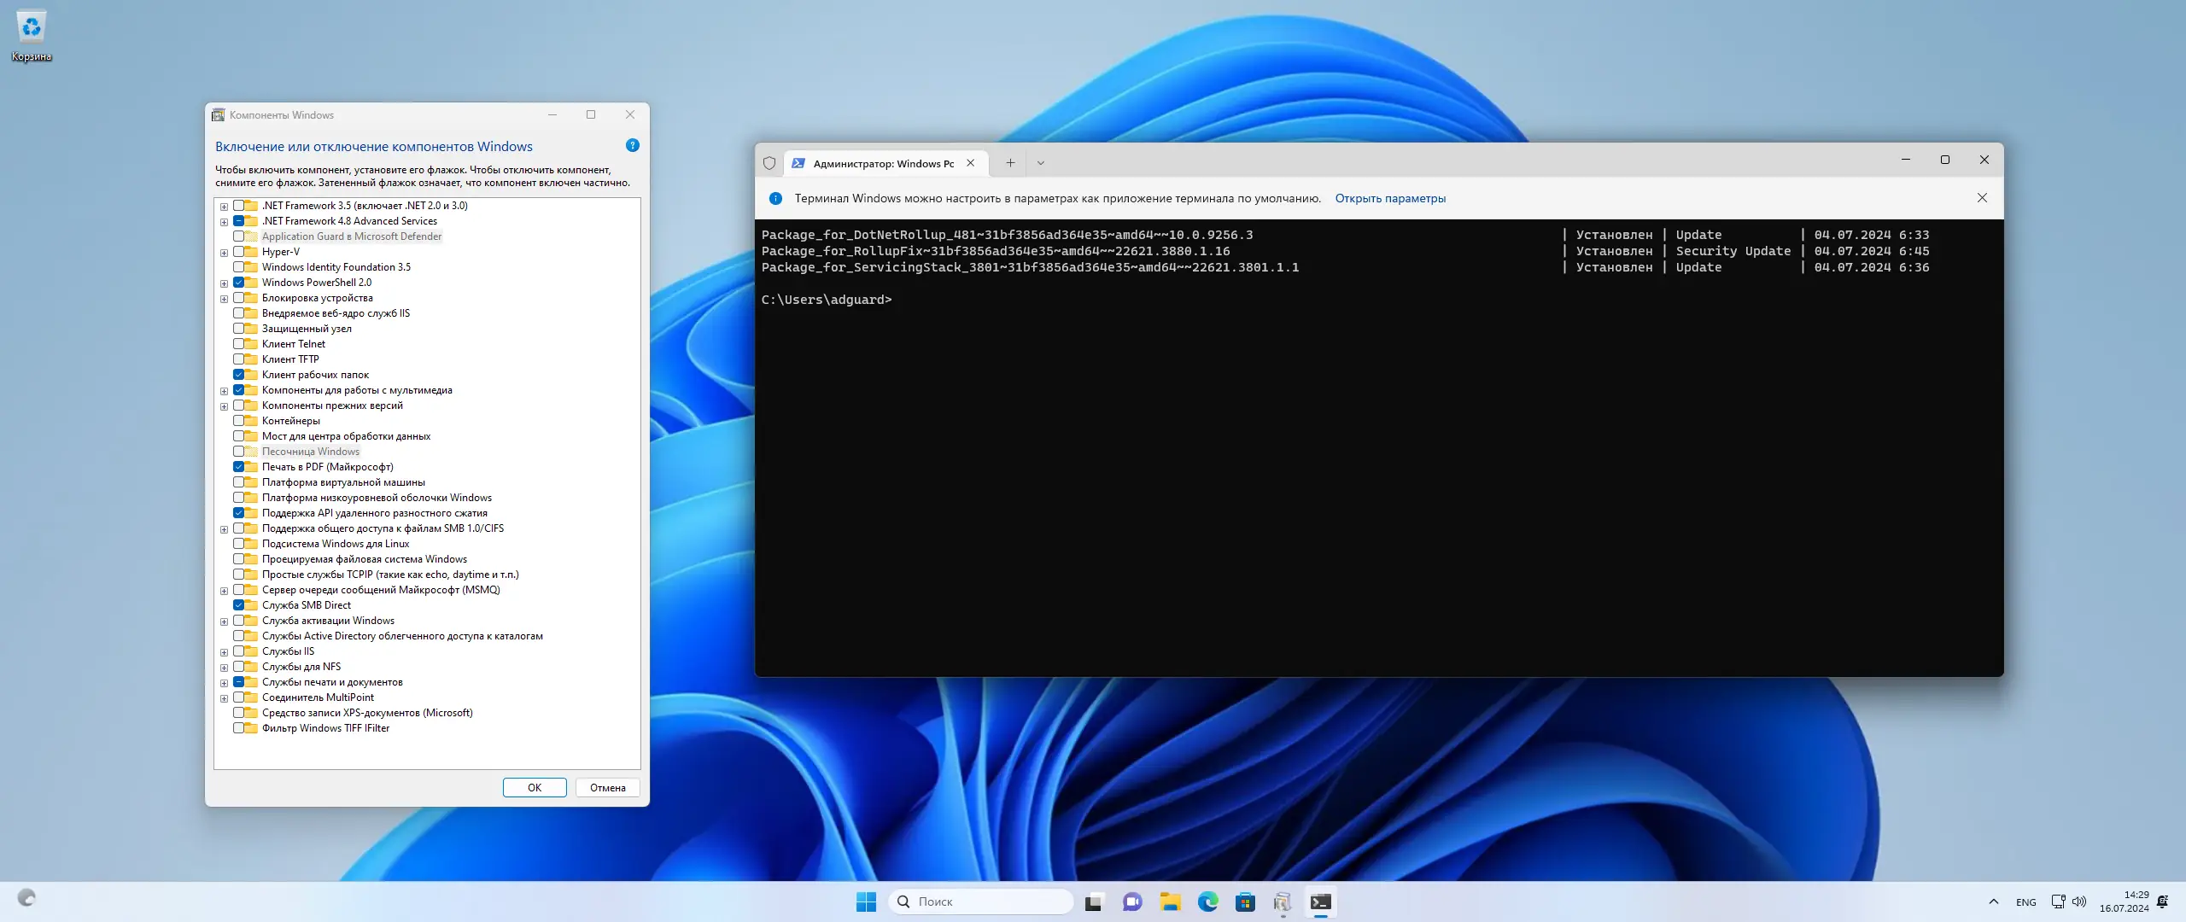Uncheck Windows PowerShell 2.0 checkbox
The height and width of the screenshot is (922, 2186).
coord(239,283)
